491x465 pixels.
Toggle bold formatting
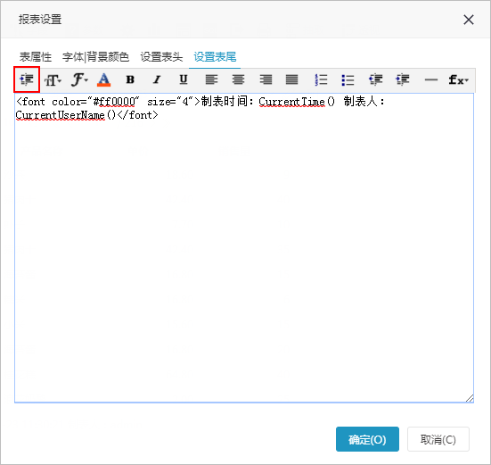[130, 79]
